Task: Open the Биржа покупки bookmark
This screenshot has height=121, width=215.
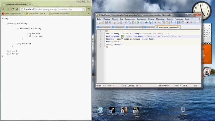Action: coord(60,13)
